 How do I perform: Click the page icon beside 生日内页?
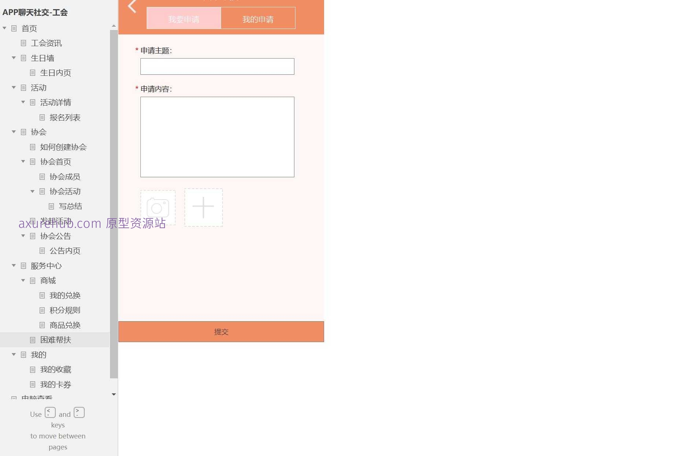point(32,73)
